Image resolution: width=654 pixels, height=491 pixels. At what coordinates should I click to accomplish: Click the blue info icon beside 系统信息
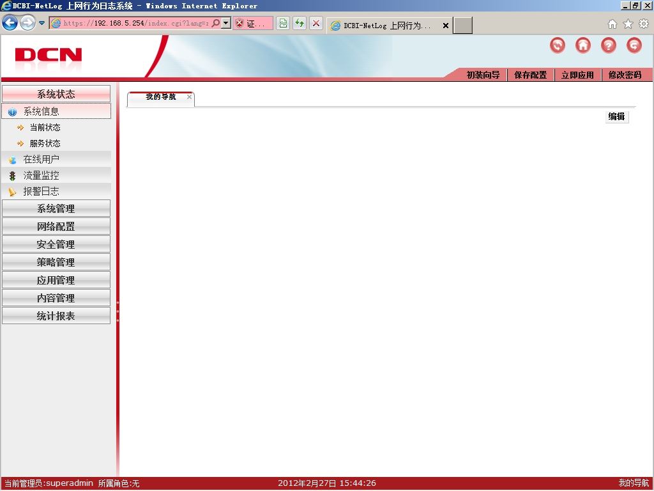tap(13, 112)
